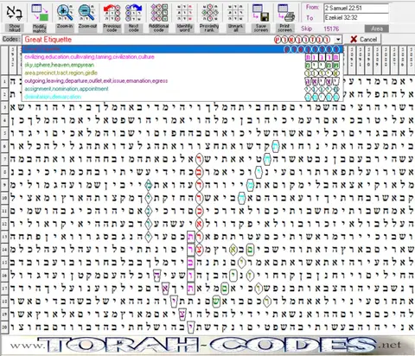Click the From field showing 2 Samuel 22:51
The image size is (415, 356).
(x=356, y=9)
